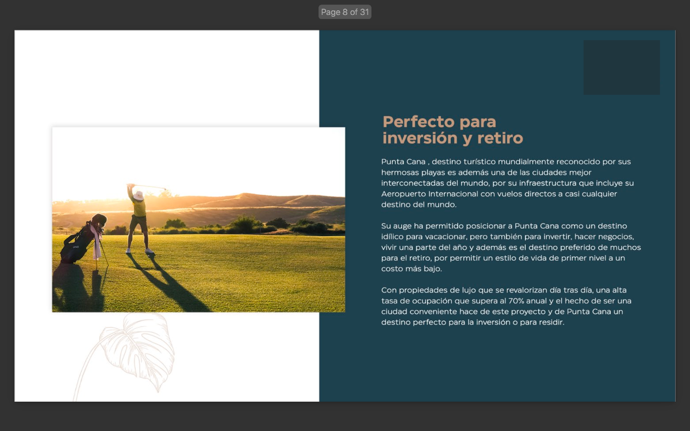Click the dark rectangle in the page corner
This screenshot has height=431, width=690.
pyautogui.click(x=622, y=67)
